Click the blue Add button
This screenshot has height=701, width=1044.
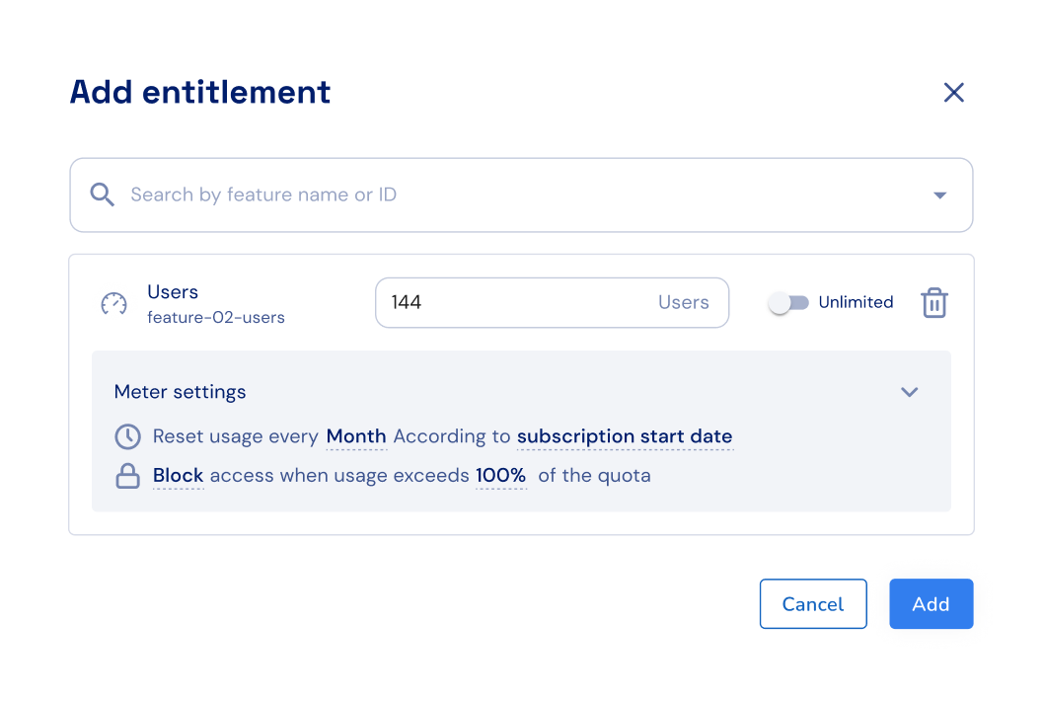[x=931, y=604]
